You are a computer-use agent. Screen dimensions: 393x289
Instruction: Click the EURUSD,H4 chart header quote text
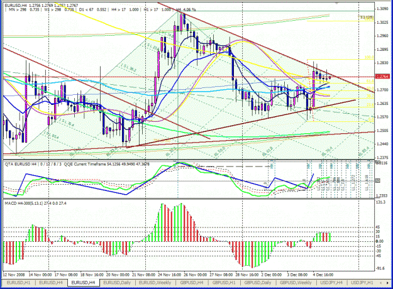(x=42, y=5)
